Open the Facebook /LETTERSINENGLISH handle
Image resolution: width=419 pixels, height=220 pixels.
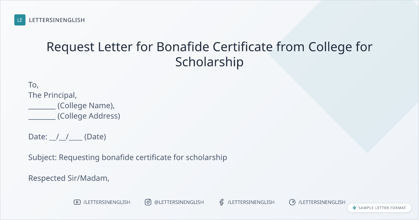point(251,202)
